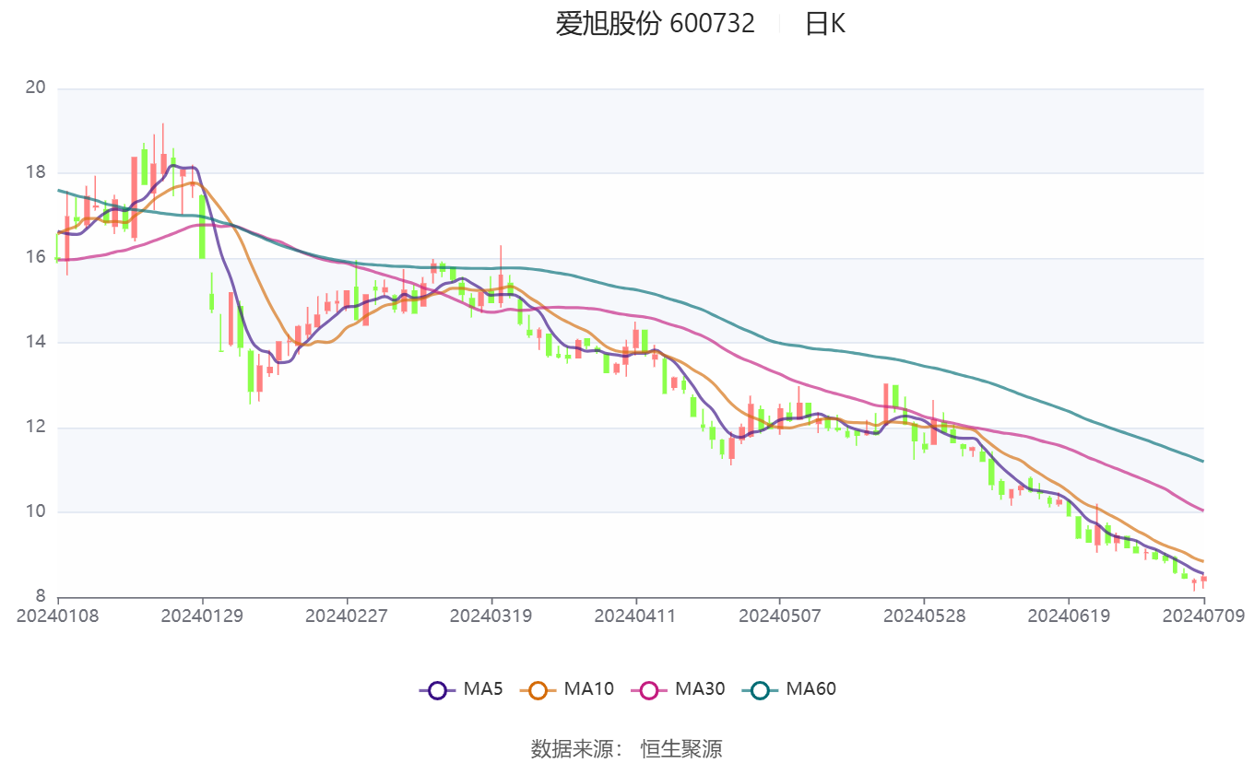Click x-axis date label 20240709
The image size is (1254, 763).
coord(1203,616)
